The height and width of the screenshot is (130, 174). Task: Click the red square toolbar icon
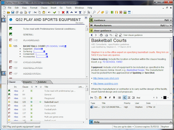[121, 12]
